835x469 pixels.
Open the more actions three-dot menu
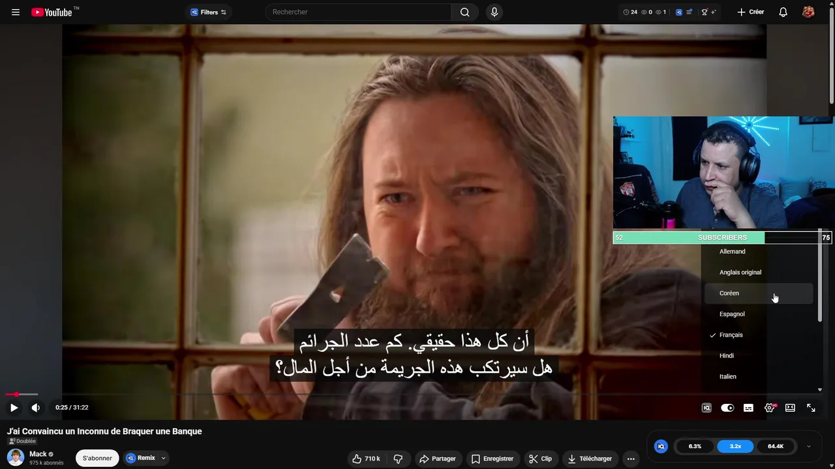(x=631, y=459)
